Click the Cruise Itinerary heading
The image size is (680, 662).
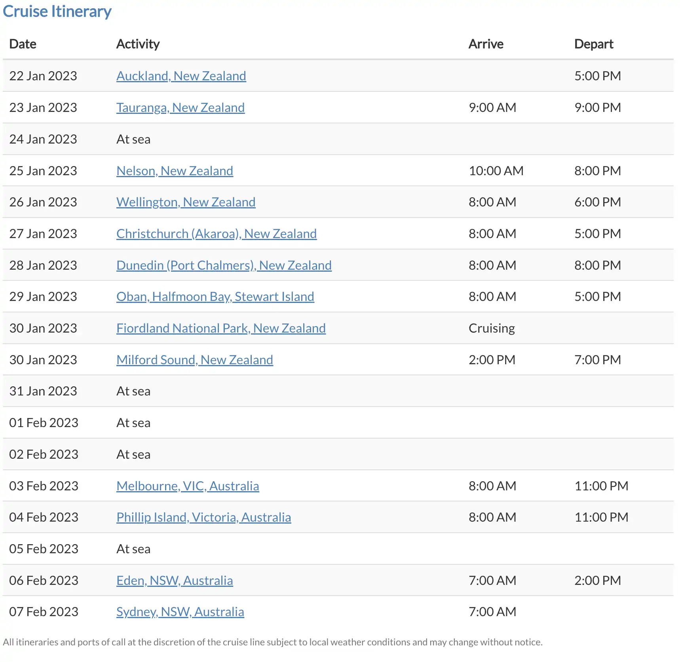57,11
